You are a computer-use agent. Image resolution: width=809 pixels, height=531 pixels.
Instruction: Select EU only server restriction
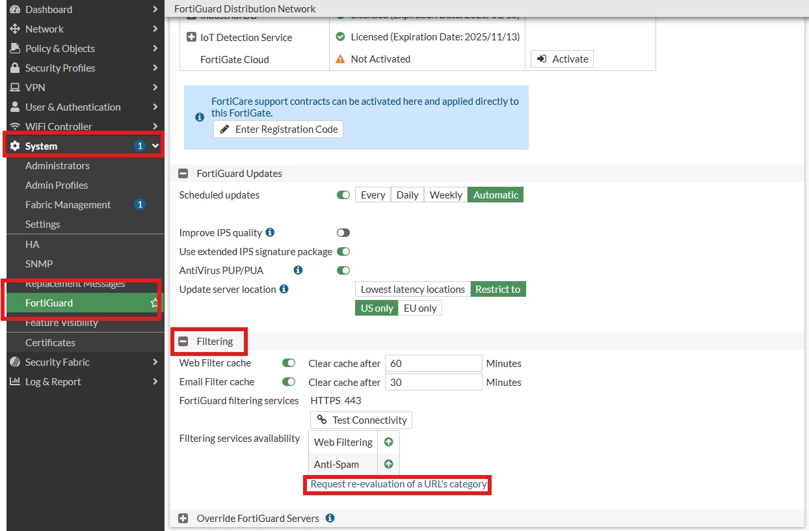420,308
